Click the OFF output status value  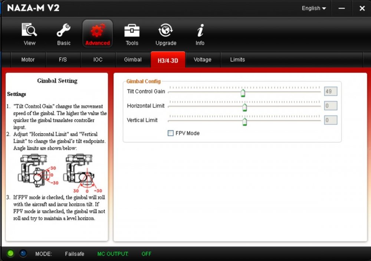coord(146,254)
